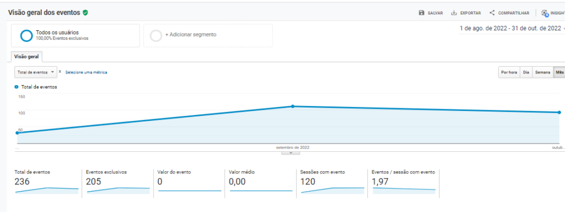Viewport: 565px width, 212px height.
Task: Open the Total de eventos metric dropdown
Action: (x=36, y=72)
